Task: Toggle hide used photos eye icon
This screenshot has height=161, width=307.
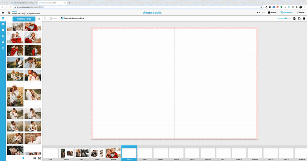Action: tap(35, 158)
